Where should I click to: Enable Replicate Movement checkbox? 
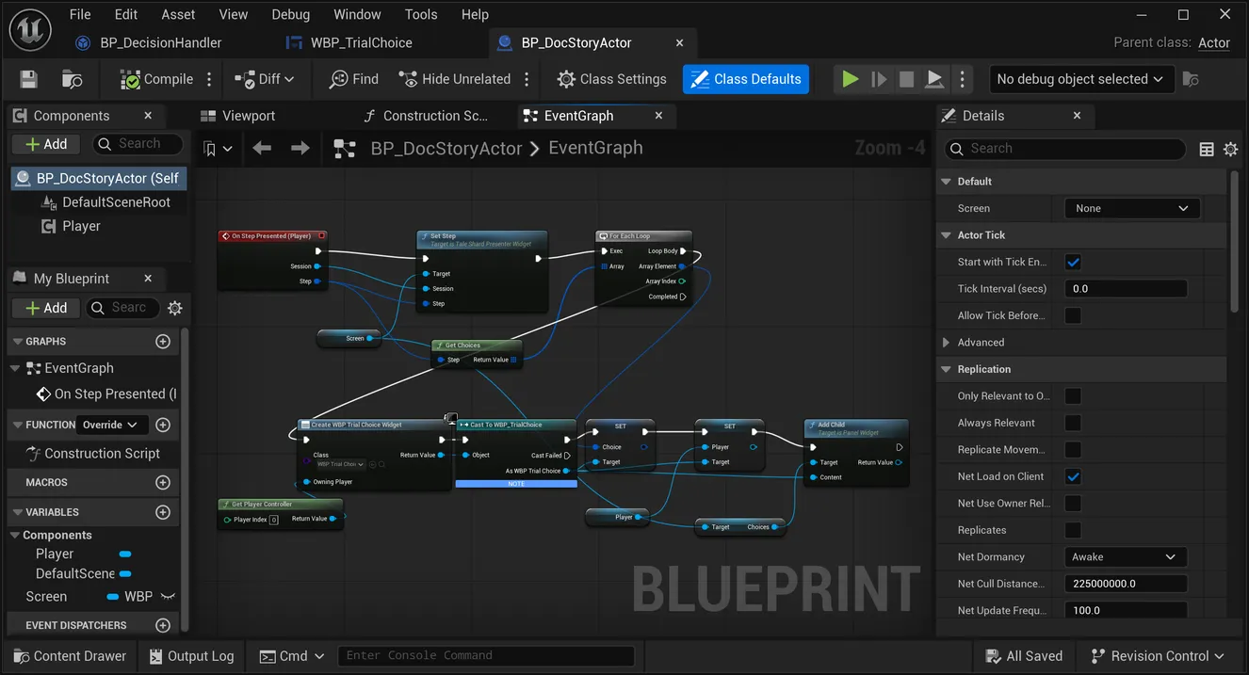tap(1073, 450)
